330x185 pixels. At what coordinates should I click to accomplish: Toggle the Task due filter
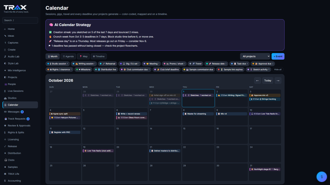coord(240,64)
